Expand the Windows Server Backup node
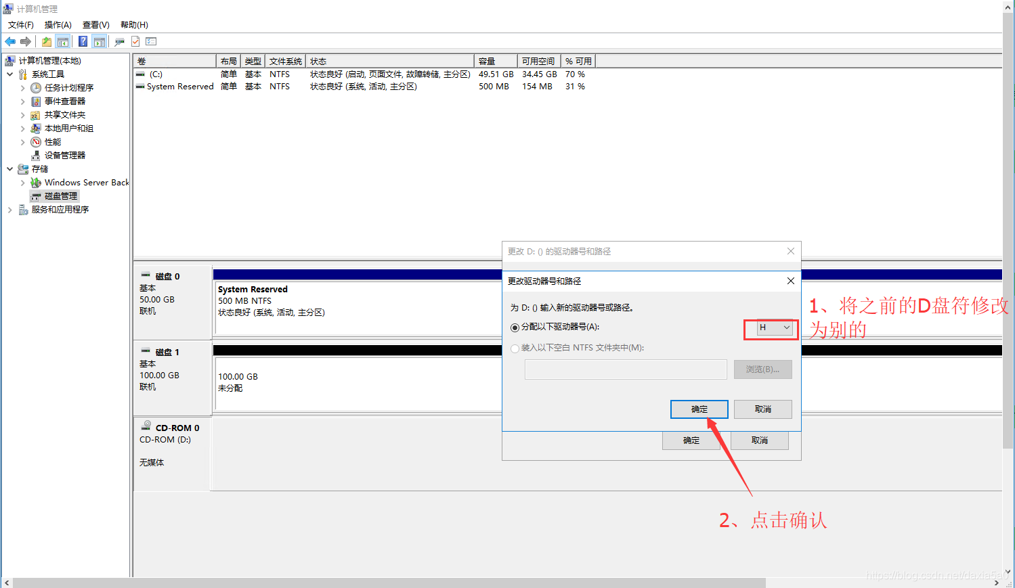Screen dimensions: 1015x588 [24, 182]
